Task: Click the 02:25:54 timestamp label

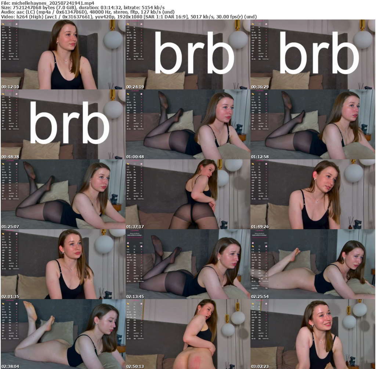Action: click(260, 297)
